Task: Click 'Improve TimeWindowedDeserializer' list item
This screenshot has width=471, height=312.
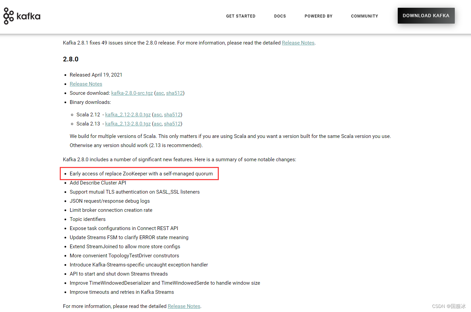Action: coord(165,283)
